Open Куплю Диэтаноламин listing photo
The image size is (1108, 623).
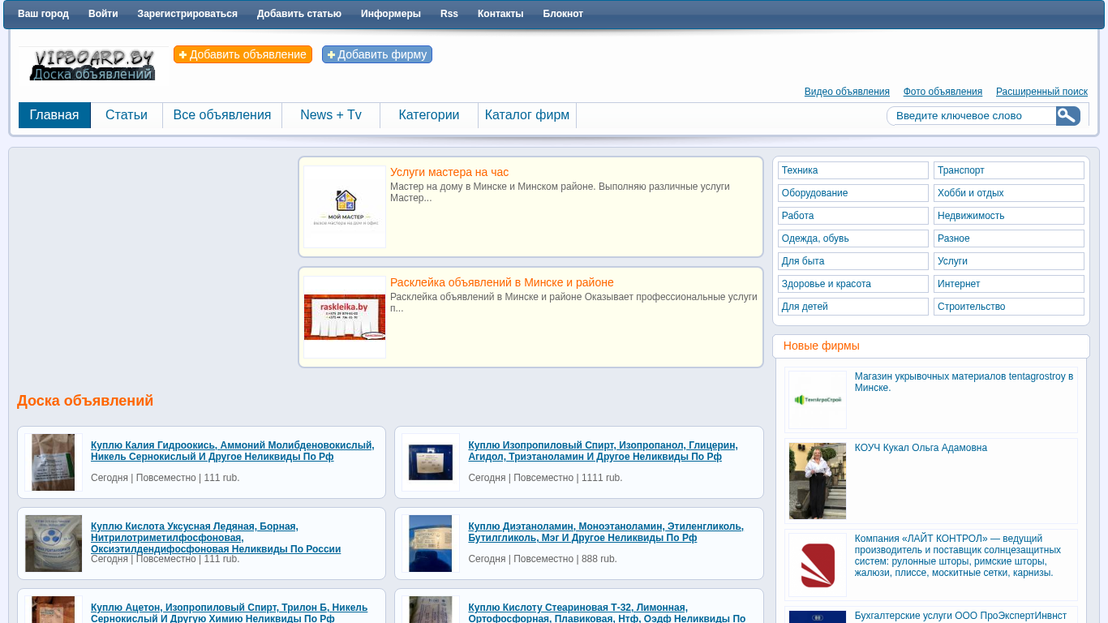pyautogui.click(x=431, y=544)
